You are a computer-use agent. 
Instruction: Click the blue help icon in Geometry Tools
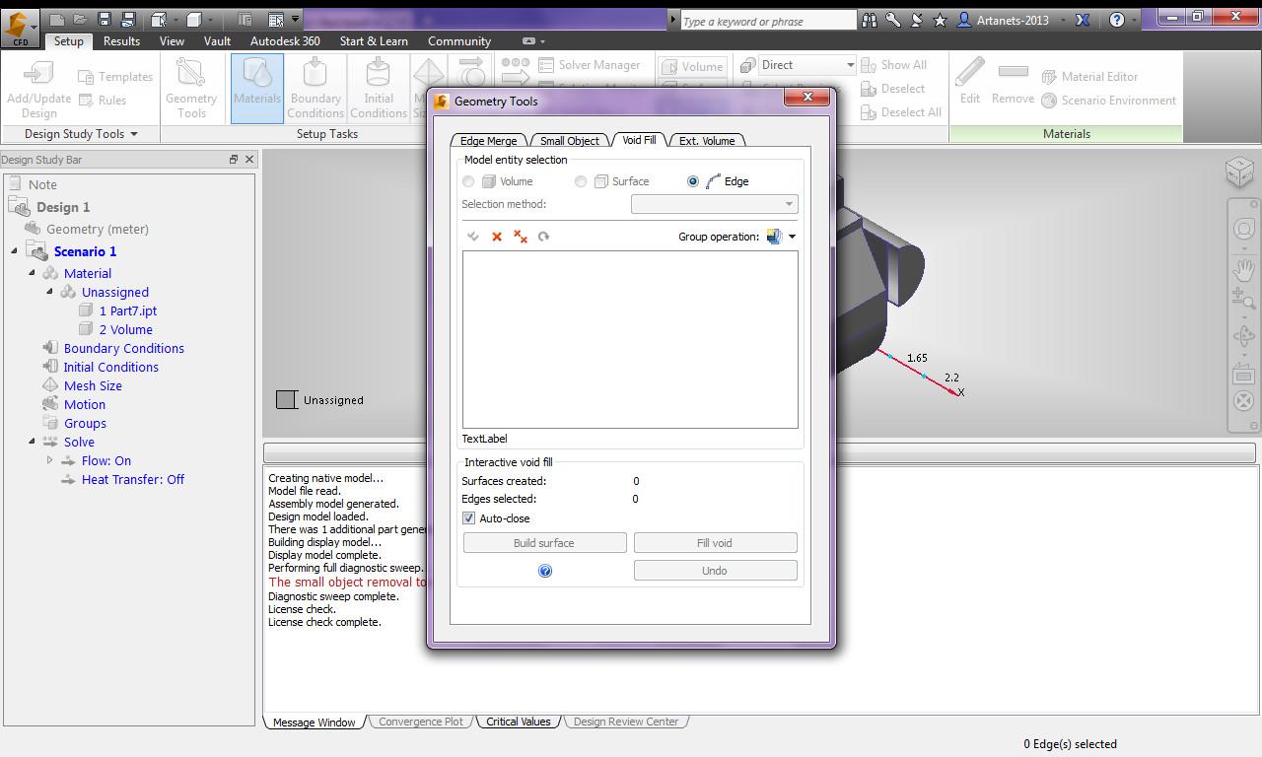coord(545,571)
